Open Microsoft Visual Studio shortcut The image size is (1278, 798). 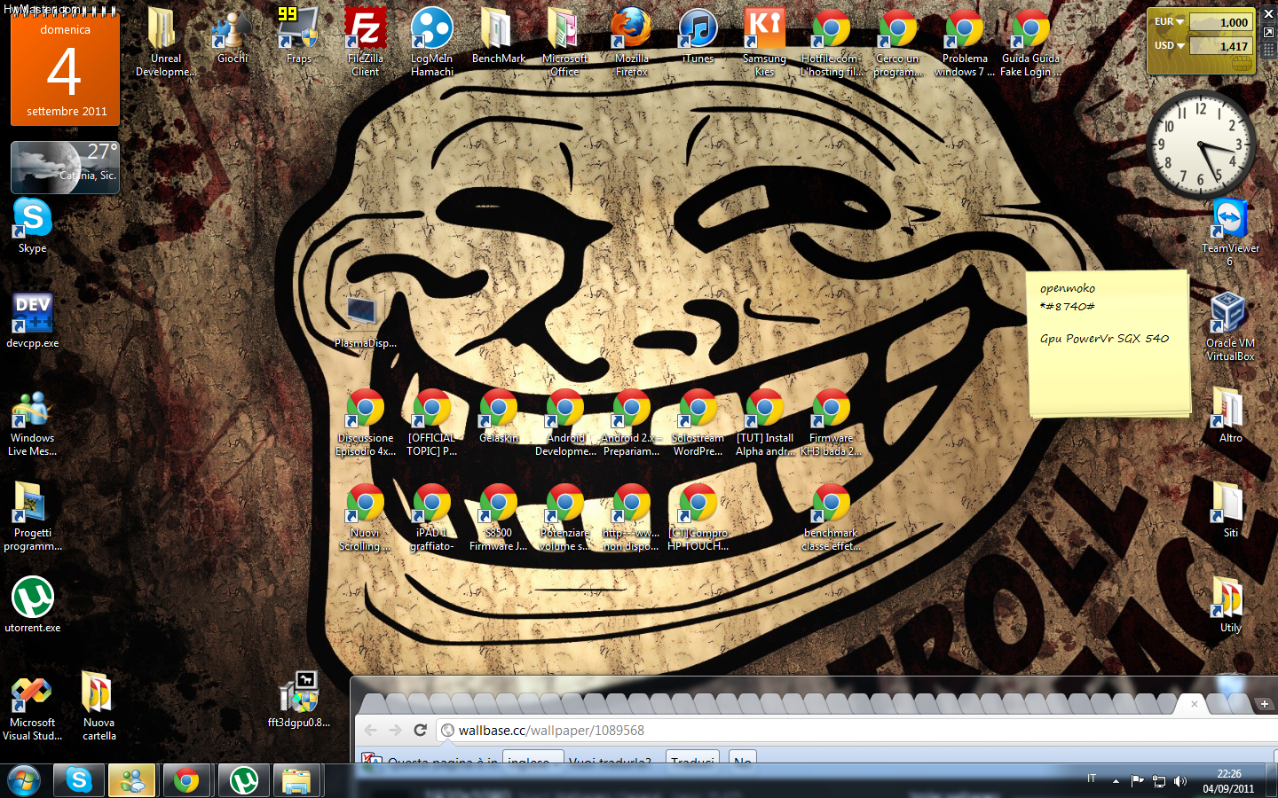[x=33, y=707]
